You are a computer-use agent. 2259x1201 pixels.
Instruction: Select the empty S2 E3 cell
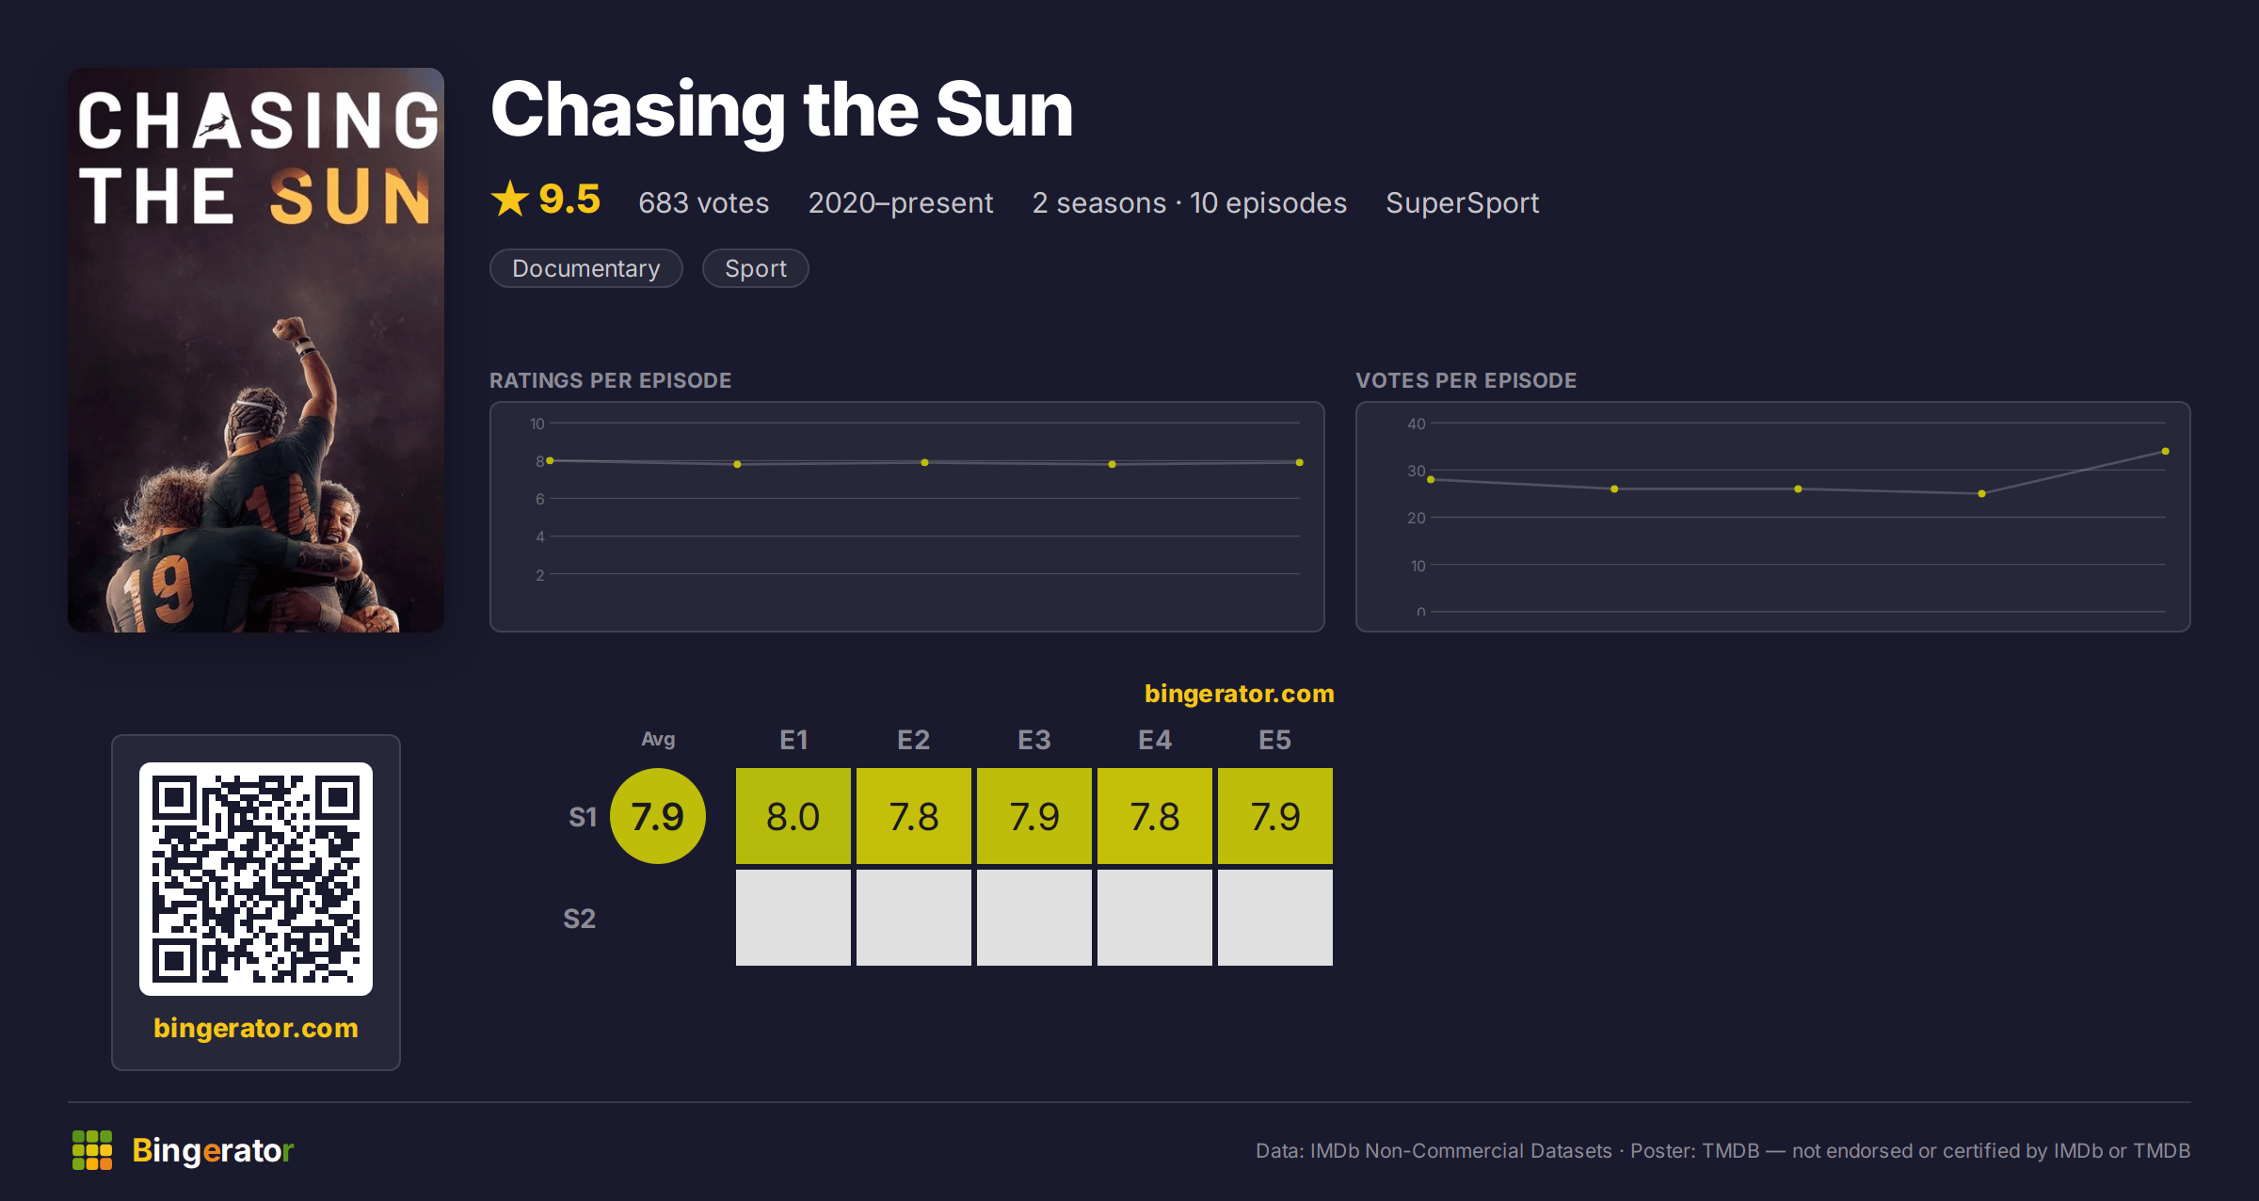click(x=1034, y=918)
